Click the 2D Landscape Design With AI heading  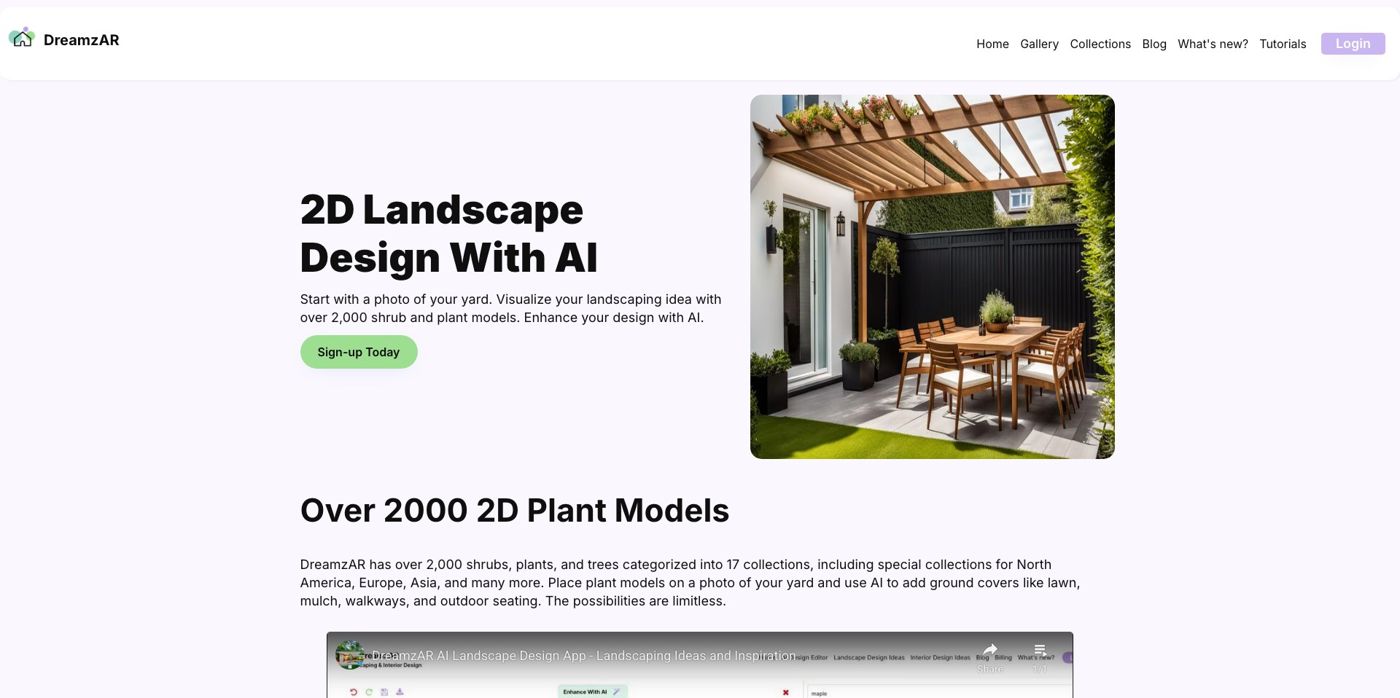coord(448,233)
